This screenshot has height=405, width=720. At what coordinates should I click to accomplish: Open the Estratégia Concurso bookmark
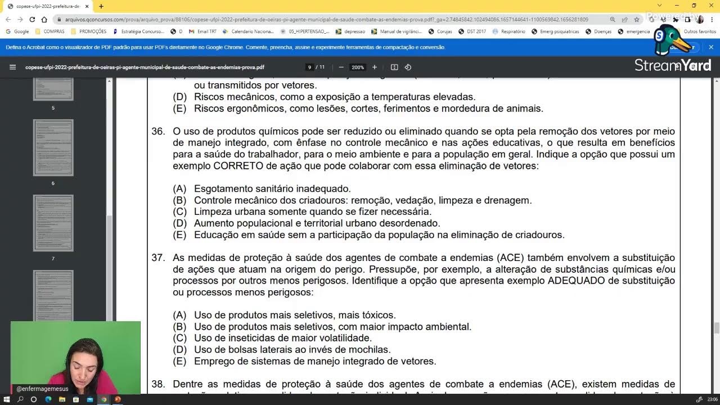(140, 31)
